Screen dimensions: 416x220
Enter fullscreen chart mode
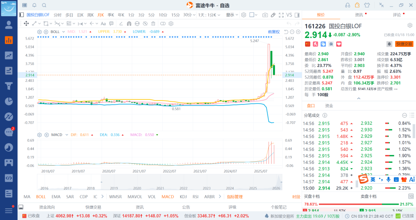pos(281,15)
